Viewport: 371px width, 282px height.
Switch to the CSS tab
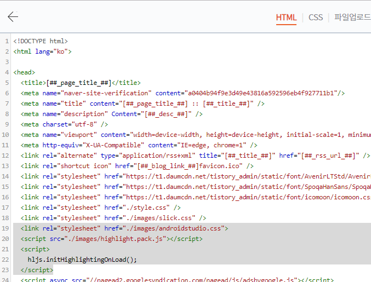click(x=316, y=18)
